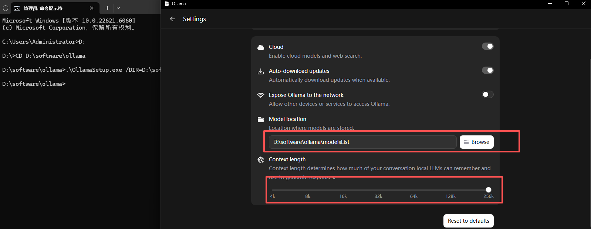Close the command prompt tab
Image resolution: width=591 pixels, height=229 pixels.
pos(92,8)
